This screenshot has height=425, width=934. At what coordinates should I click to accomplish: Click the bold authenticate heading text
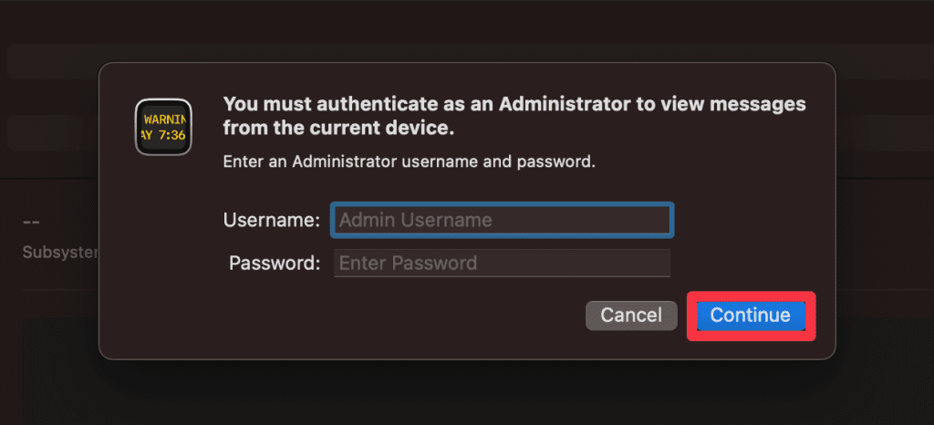pos(514,116)
